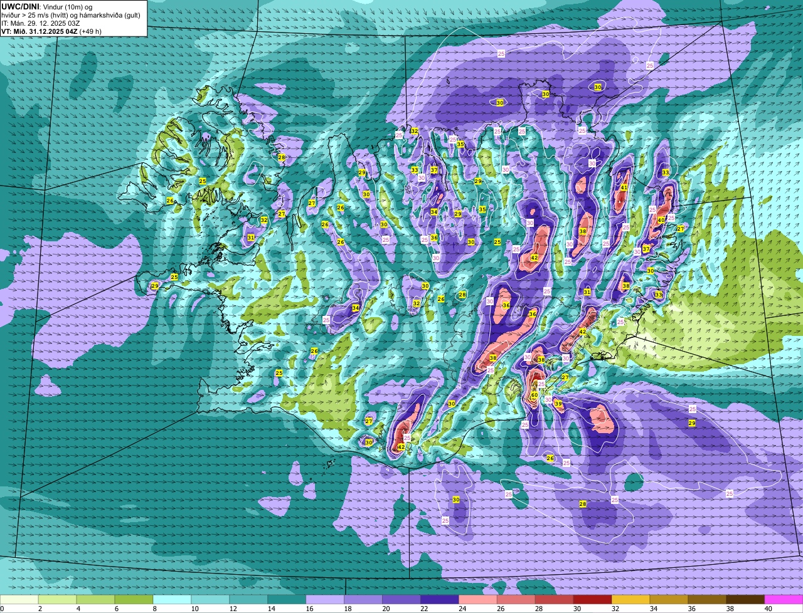803x613 pixels.
Task: Click the "VT: Mið. 31.12.2025 04Z" valid time
Action: 39,31
